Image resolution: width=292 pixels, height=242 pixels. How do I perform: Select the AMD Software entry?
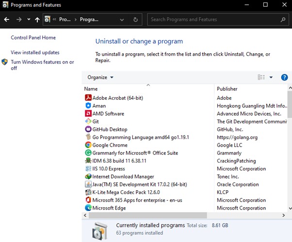tap(108, 114)
